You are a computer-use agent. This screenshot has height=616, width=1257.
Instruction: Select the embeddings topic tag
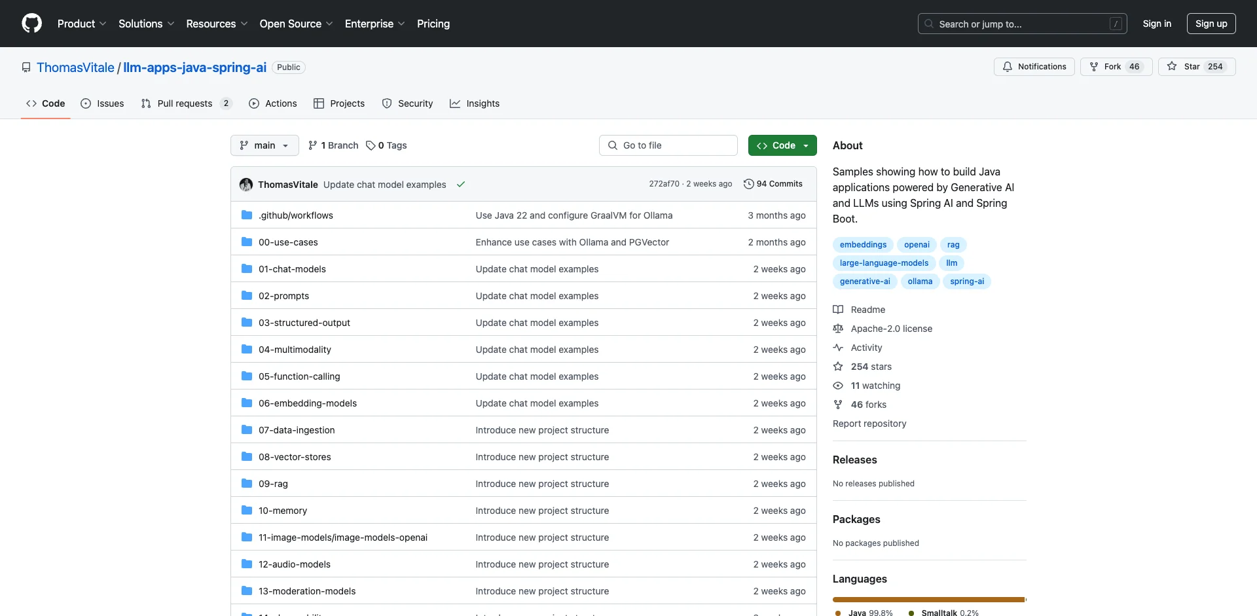pyautogui.click(x=863, y=245)
